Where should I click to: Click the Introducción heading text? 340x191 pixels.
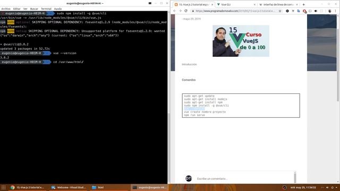[x=189, y=64]
